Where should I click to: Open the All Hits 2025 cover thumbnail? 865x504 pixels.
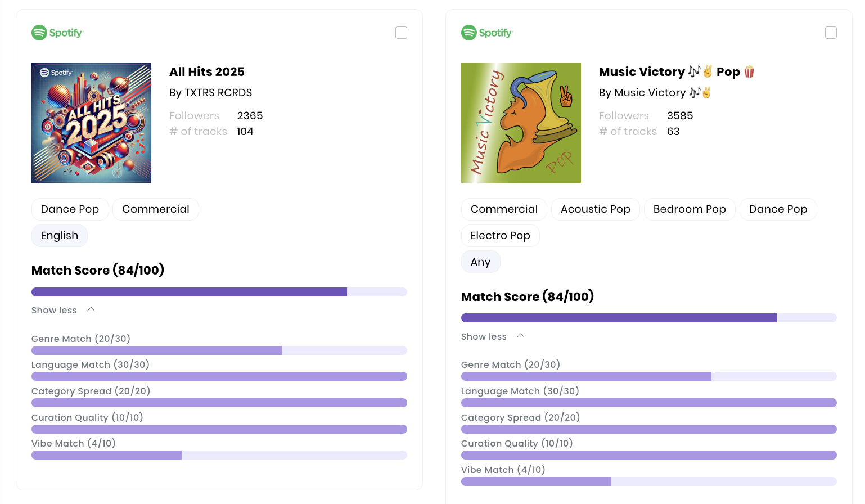(91, 123)
